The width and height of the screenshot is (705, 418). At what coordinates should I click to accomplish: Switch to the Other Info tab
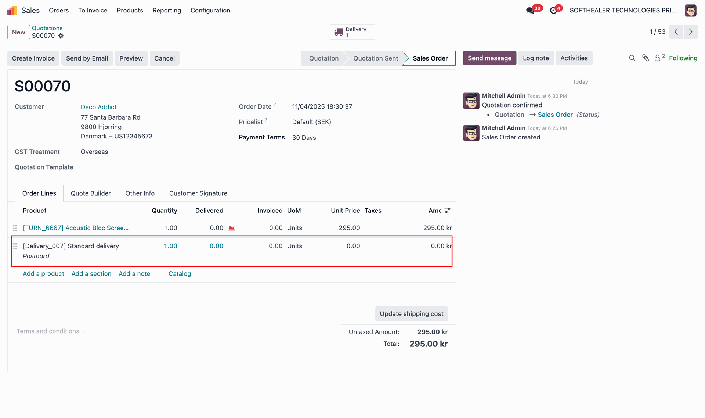[140, 193]
